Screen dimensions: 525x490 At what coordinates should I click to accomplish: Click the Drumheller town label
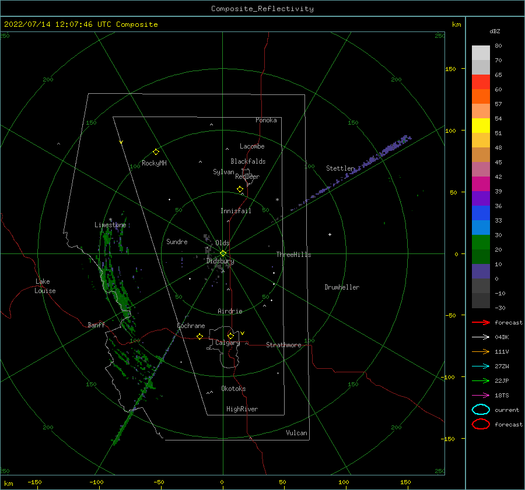[x=342, y=287]
